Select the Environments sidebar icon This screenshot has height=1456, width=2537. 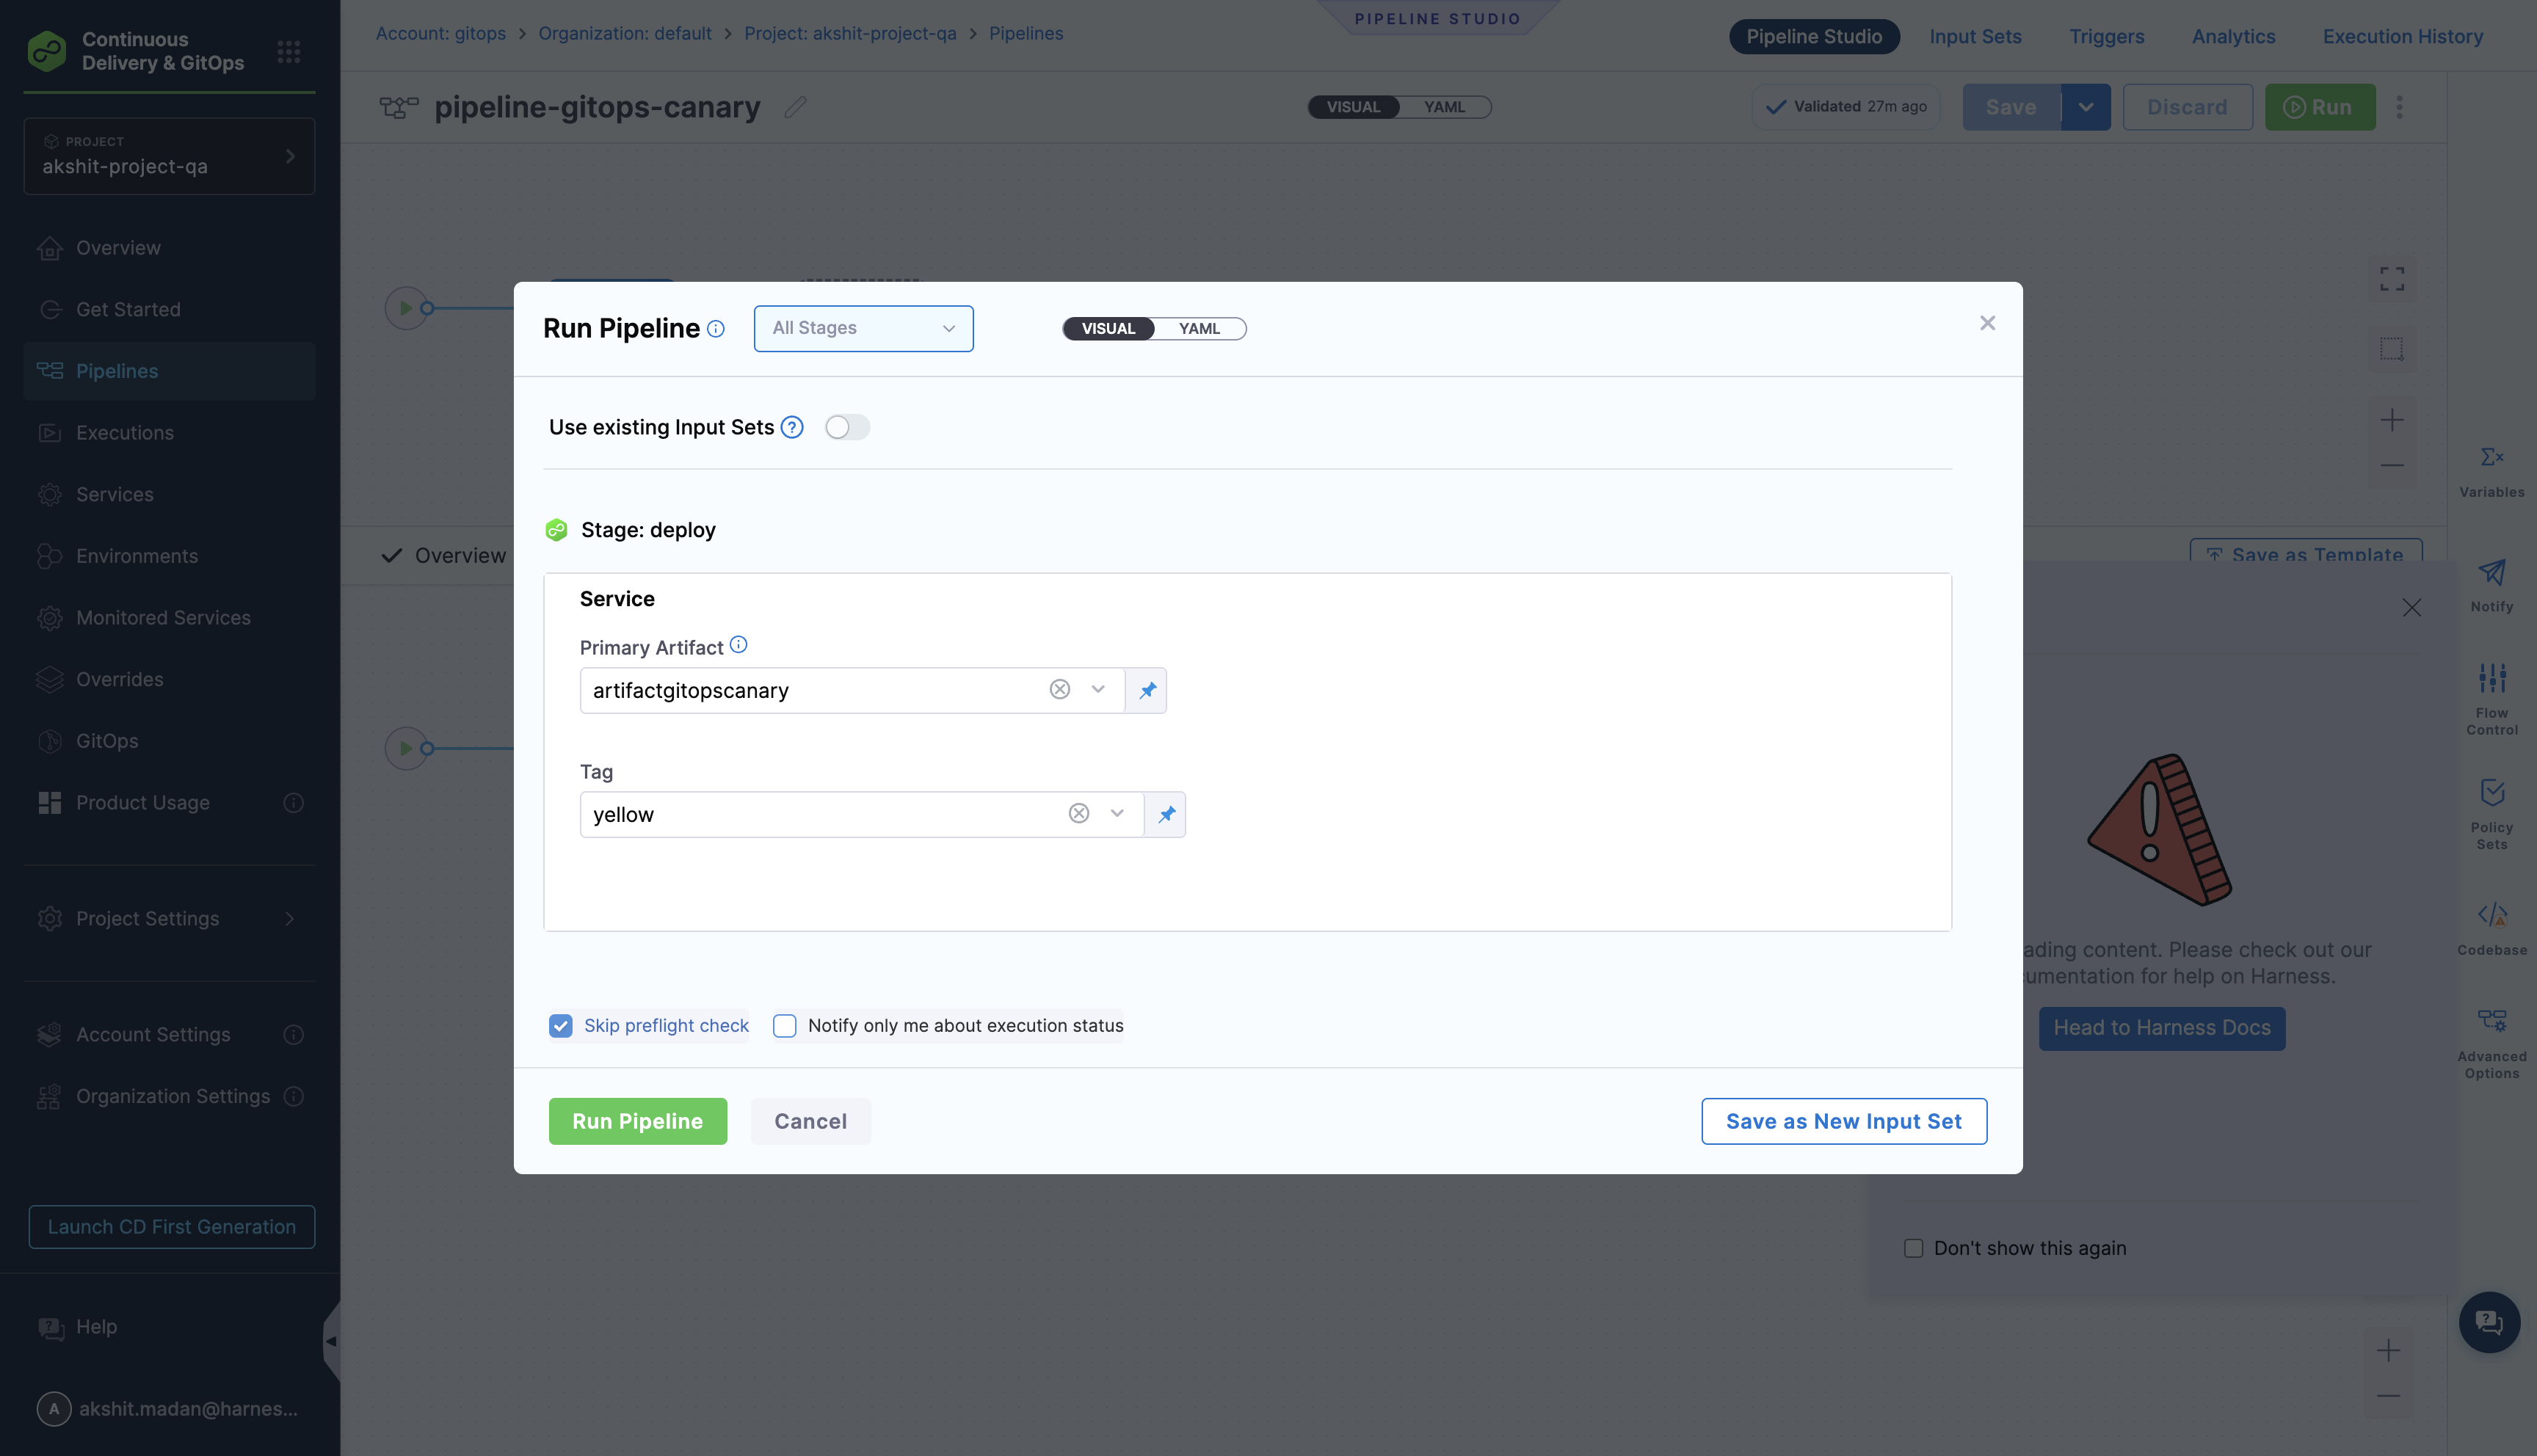point(50,556)
